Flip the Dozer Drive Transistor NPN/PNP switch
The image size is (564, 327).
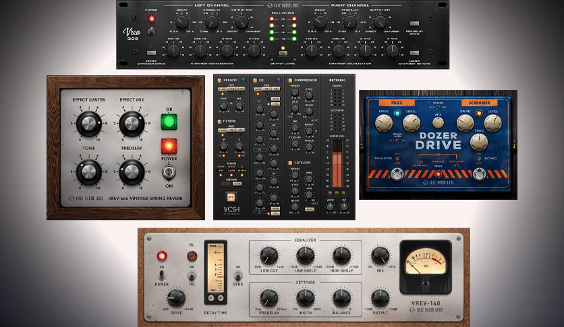(397, 158)
